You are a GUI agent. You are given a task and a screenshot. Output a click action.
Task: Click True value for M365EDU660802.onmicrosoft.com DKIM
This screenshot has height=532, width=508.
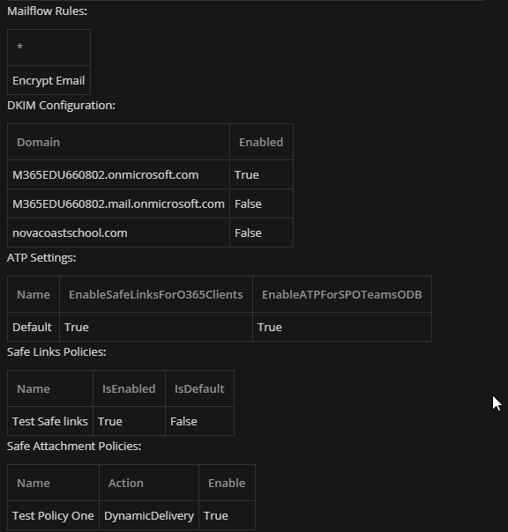click(x=261, y=174)
